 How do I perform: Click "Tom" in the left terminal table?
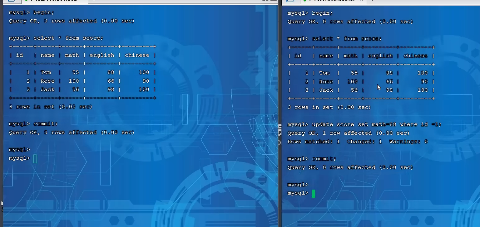[46, 72]
